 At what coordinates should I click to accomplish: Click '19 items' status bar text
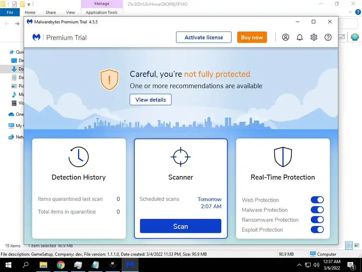coord(13,246)
